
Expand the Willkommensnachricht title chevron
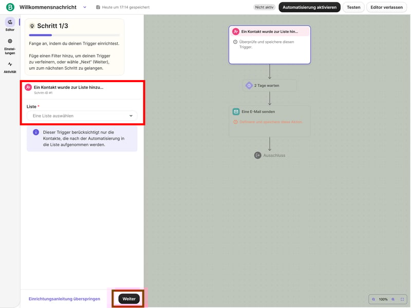85,7
